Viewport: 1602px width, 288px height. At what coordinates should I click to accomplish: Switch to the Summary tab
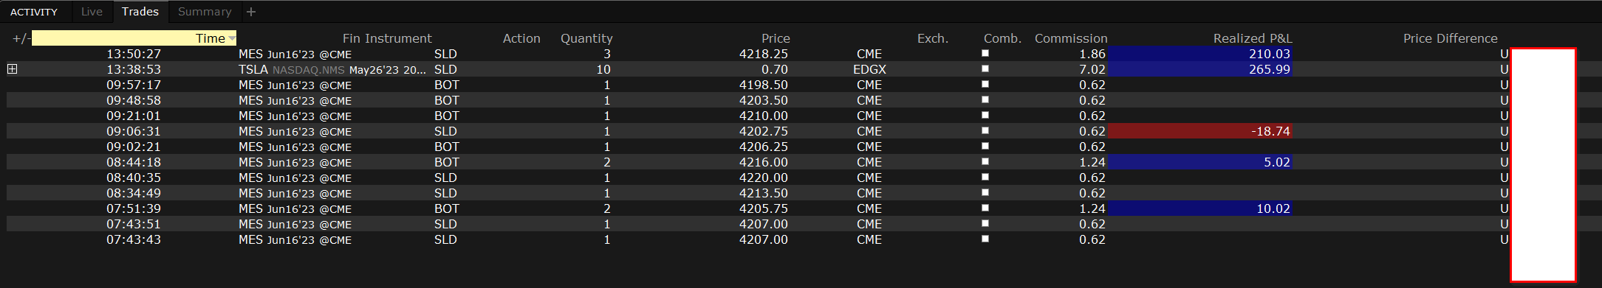205,12
